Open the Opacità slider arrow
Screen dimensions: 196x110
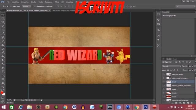(194, 66)
